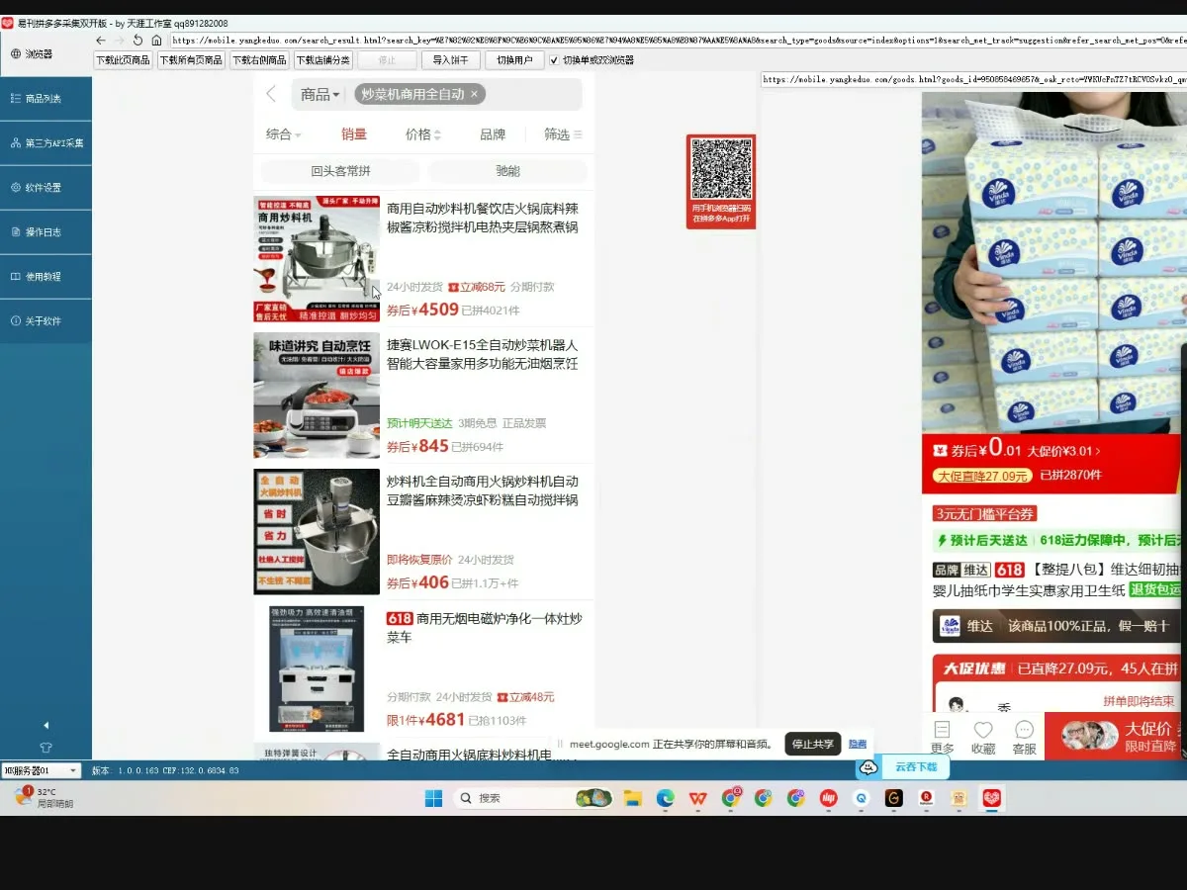Click 隐藏 in the sharing bar
This screenshot has width=1187, height=890.
[858, 744]
